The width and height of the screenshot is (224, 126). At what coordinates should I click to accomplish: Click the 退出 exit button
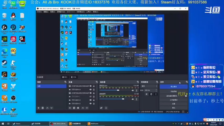pyautogui.click(x=174, y=108)
